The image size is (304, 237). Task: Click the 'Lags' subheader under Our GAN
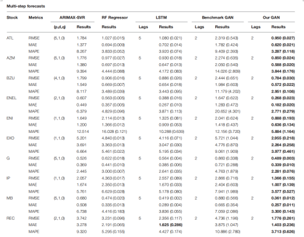pyautogui.click(x=256, y=27)
